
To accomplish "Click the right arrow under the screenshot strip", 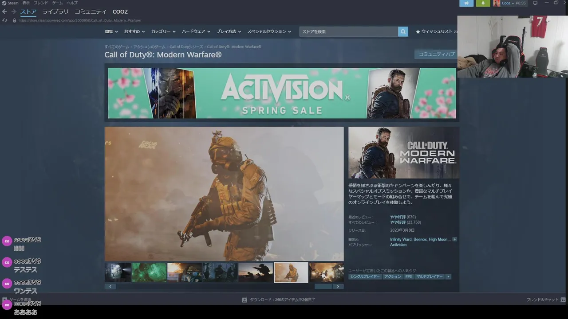I will tap(338, 287).
